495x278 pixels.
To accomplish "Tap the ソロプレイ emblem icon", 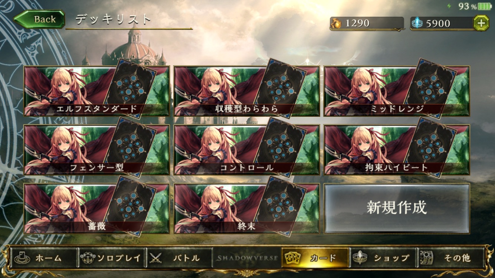I will pyautogui.click(x=88, y=258).
